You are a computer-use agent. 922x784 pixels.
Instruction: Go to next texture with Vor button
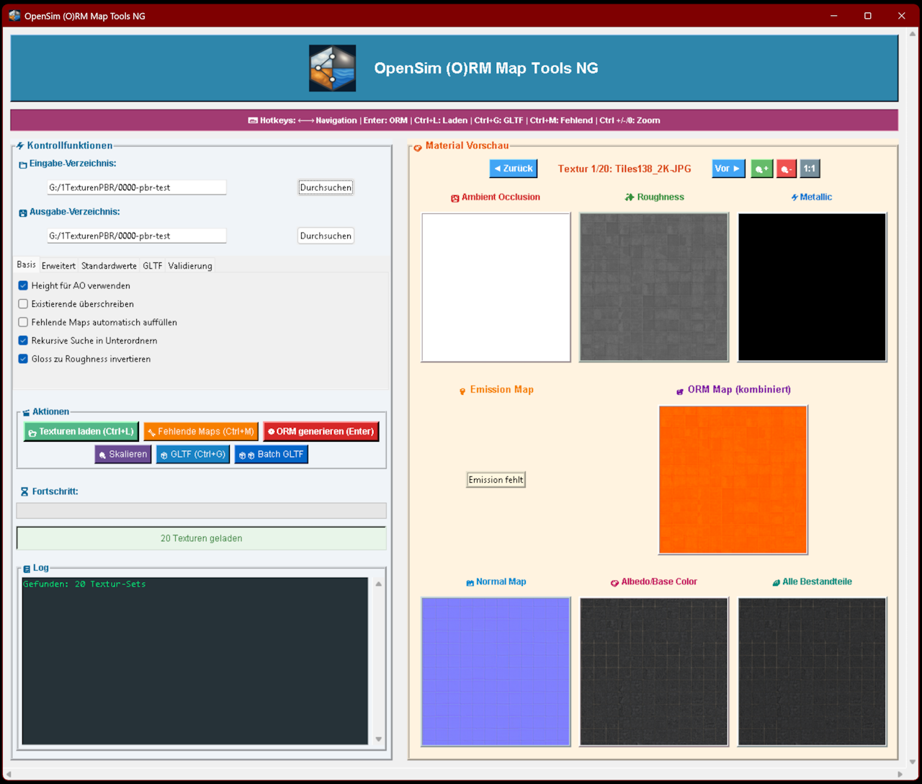[728, 169]
